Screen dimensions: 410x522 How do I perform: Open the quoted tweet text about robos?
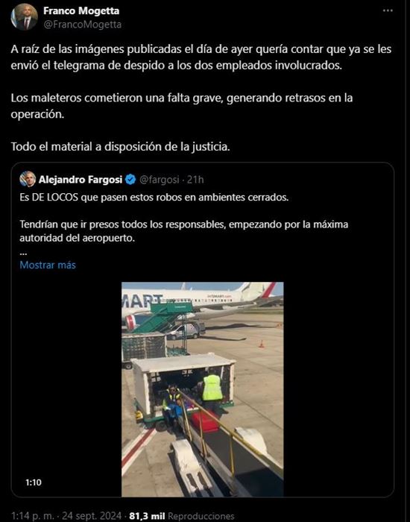pyautogui.click(x=154, y=198)
